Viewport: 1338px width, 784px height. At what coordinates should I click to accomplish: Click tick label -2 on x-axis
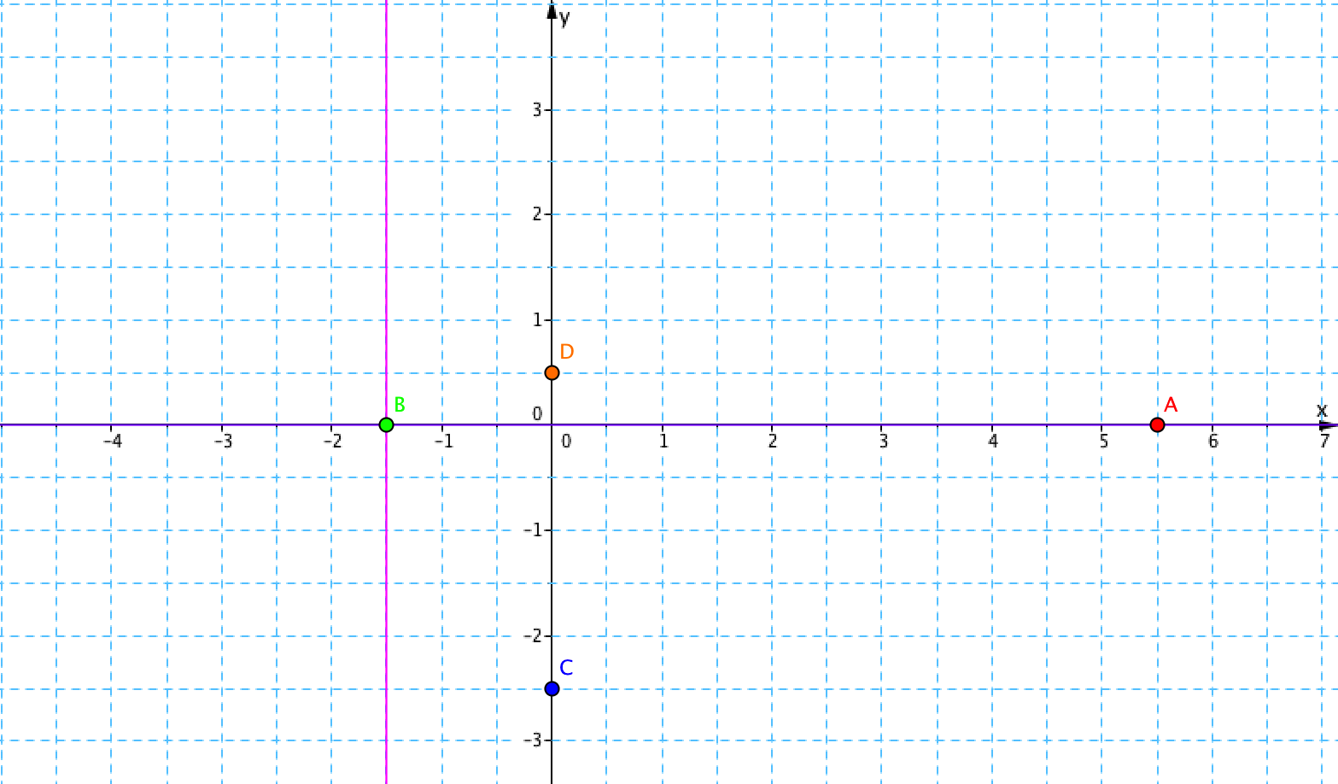point(332,442)
